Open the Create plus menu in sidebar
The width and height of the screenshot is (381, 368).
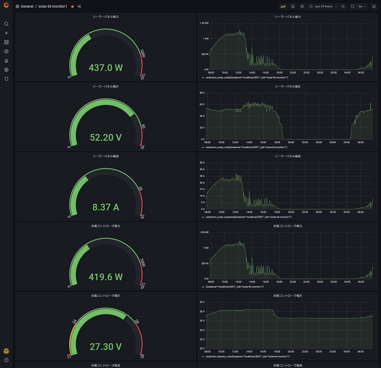coord(6,33)
